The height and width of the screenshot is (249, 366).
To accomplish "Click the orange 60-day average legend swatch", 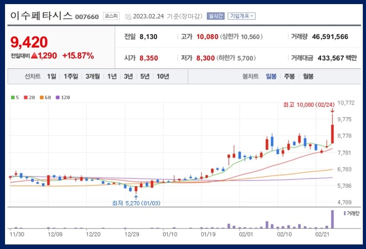I will tap(41, 97).
